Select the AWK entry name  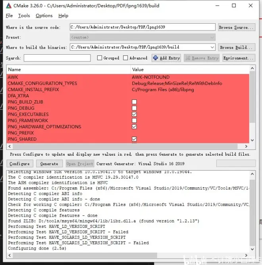[13, 77]
